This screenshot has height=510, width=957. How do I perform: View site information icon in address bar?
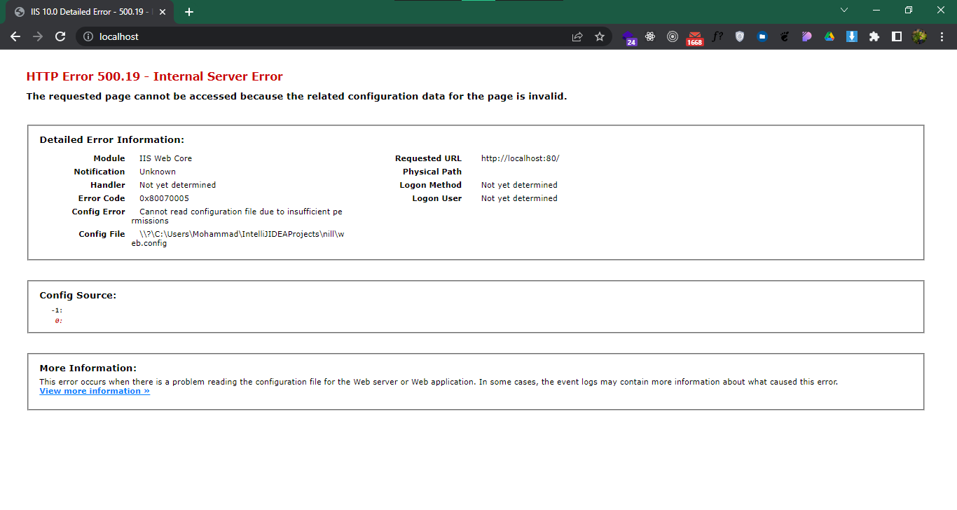tap(88, 36)
